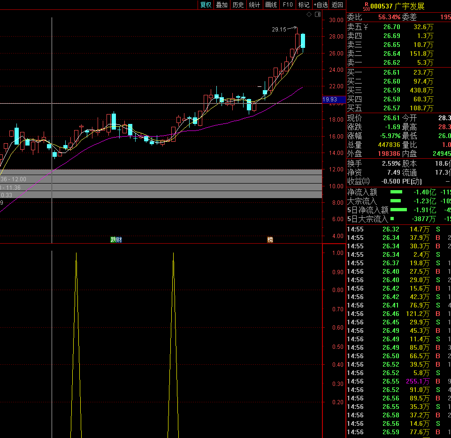
Task: Click the 36 - 12.00 gray band label
Action: (13, 179)
